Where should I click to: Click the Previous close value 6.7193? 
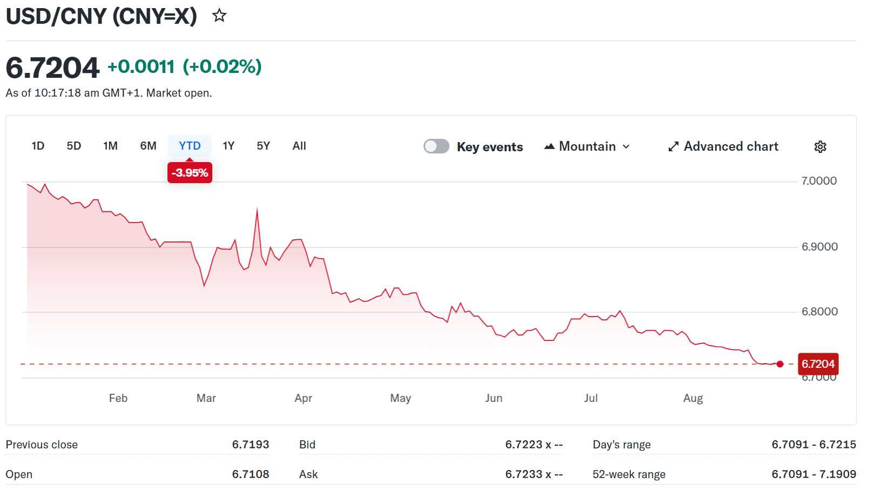click(x=251, y=445)
